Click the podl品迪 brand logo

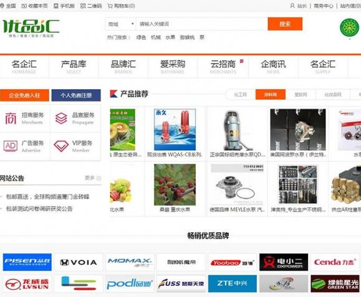click(x=130, y=284)
